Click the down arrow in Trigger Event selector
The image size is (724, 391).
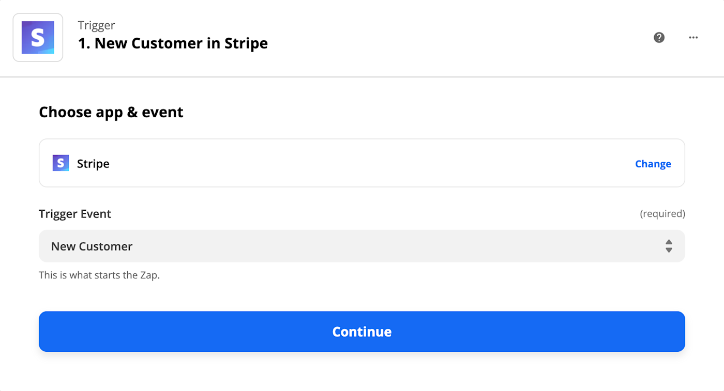coord(669,250)
